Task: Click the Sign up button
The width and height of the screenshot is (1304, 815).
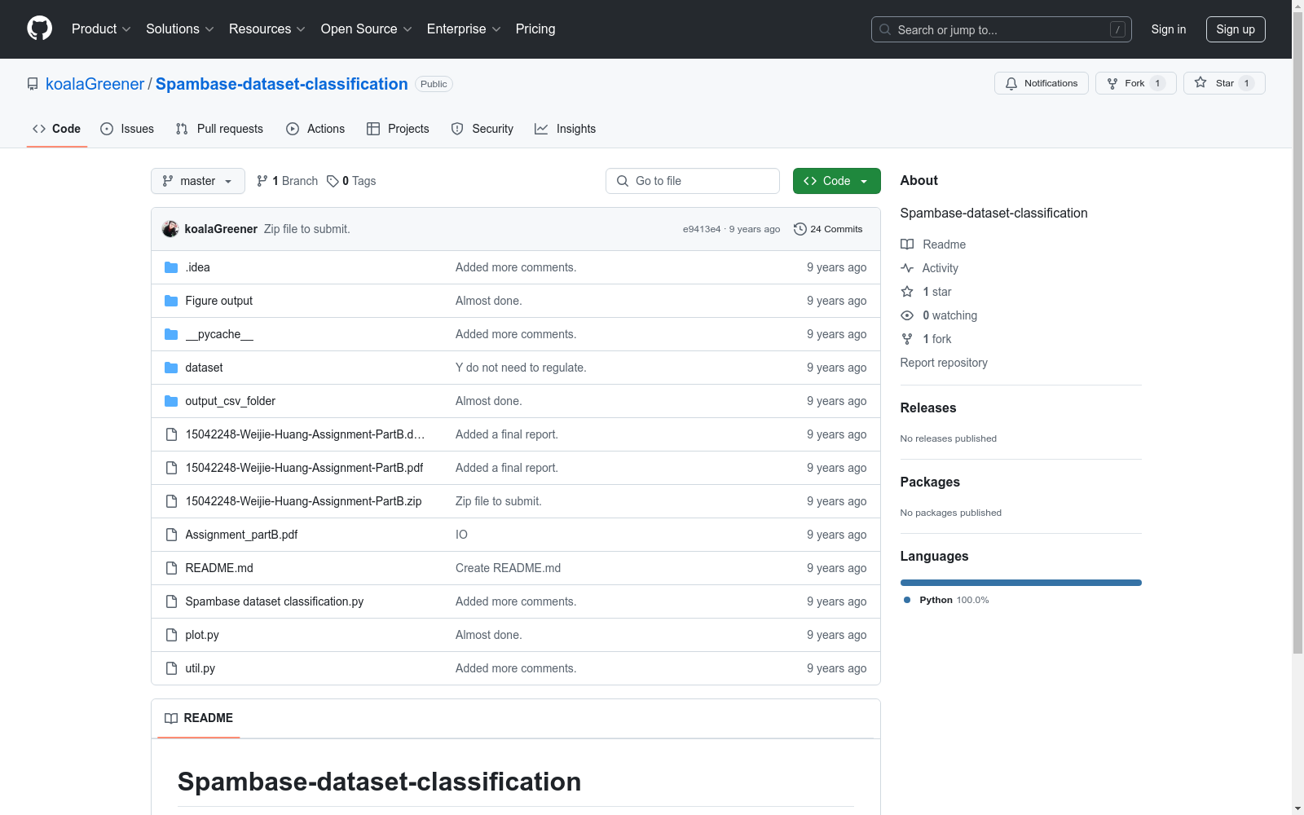Action: click(1236, 29)
